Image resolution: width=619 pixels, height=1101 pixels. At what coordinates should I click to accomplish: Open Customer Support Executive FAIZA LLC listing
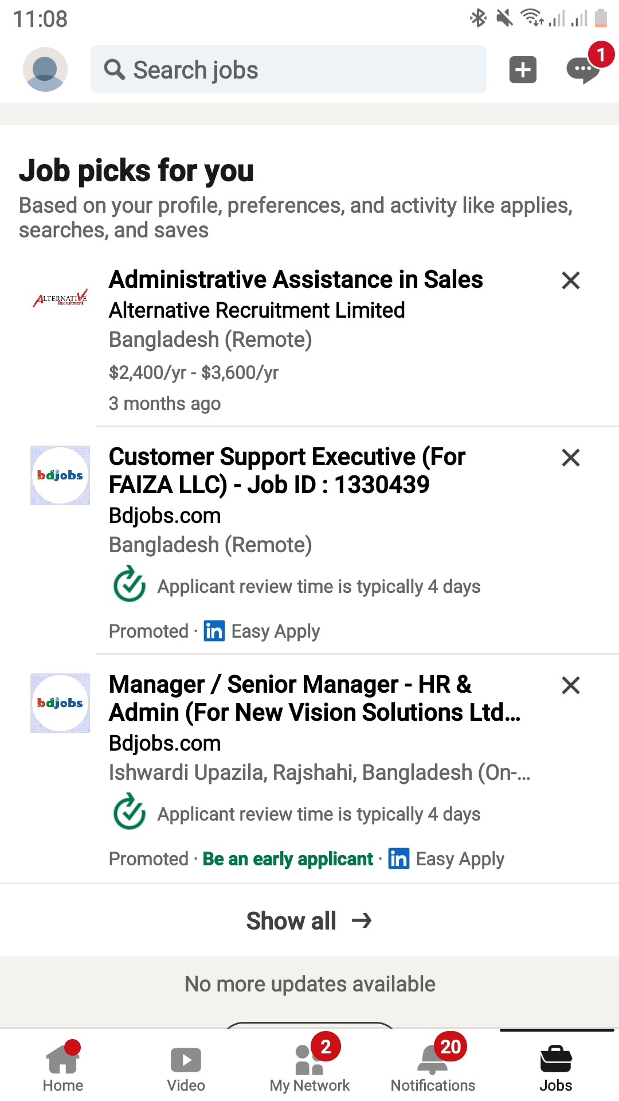(287, 470)
